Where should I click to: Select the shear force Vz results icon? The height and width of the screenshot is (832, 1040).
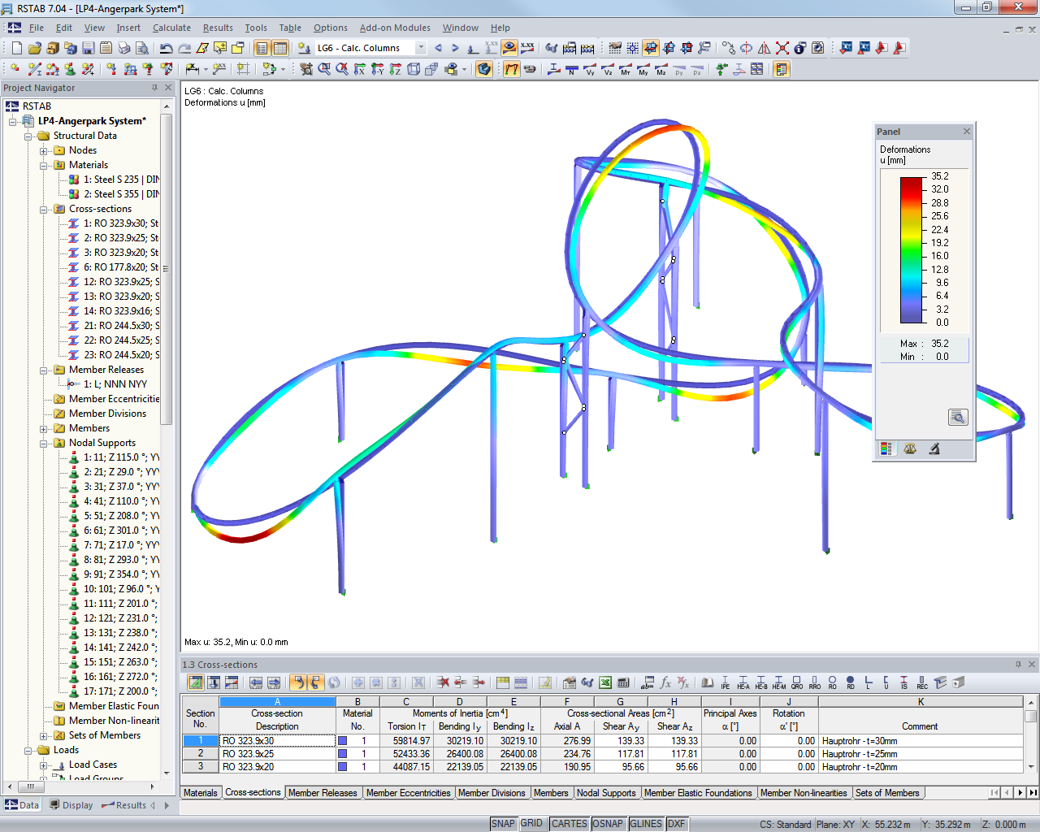pyautogui.click(x=608, y=69)
